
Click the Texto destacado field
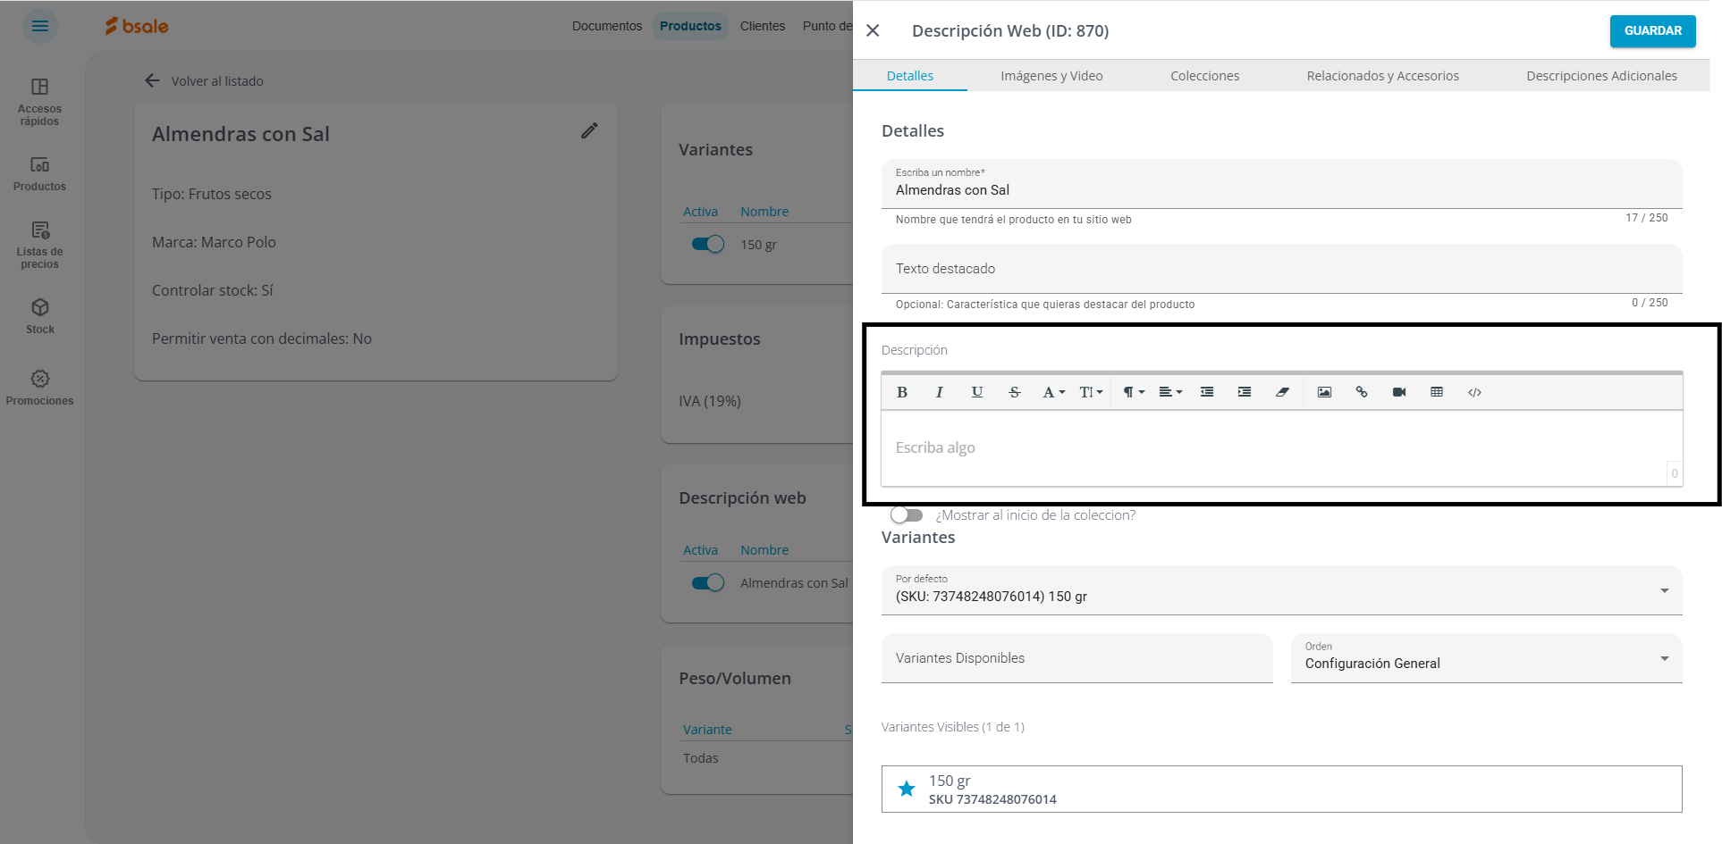coord(1281,269)
